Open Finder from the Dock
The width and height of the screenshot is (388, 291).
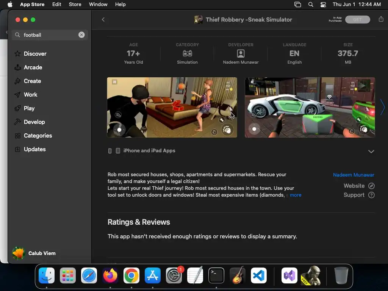click(47, 275)
